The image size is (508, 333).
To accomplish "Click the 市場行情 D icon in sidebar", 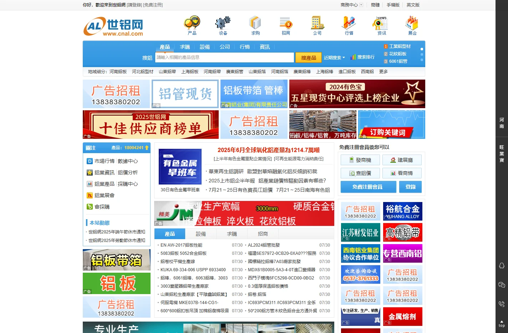I will pyautogui.click(x=90, y=161).
